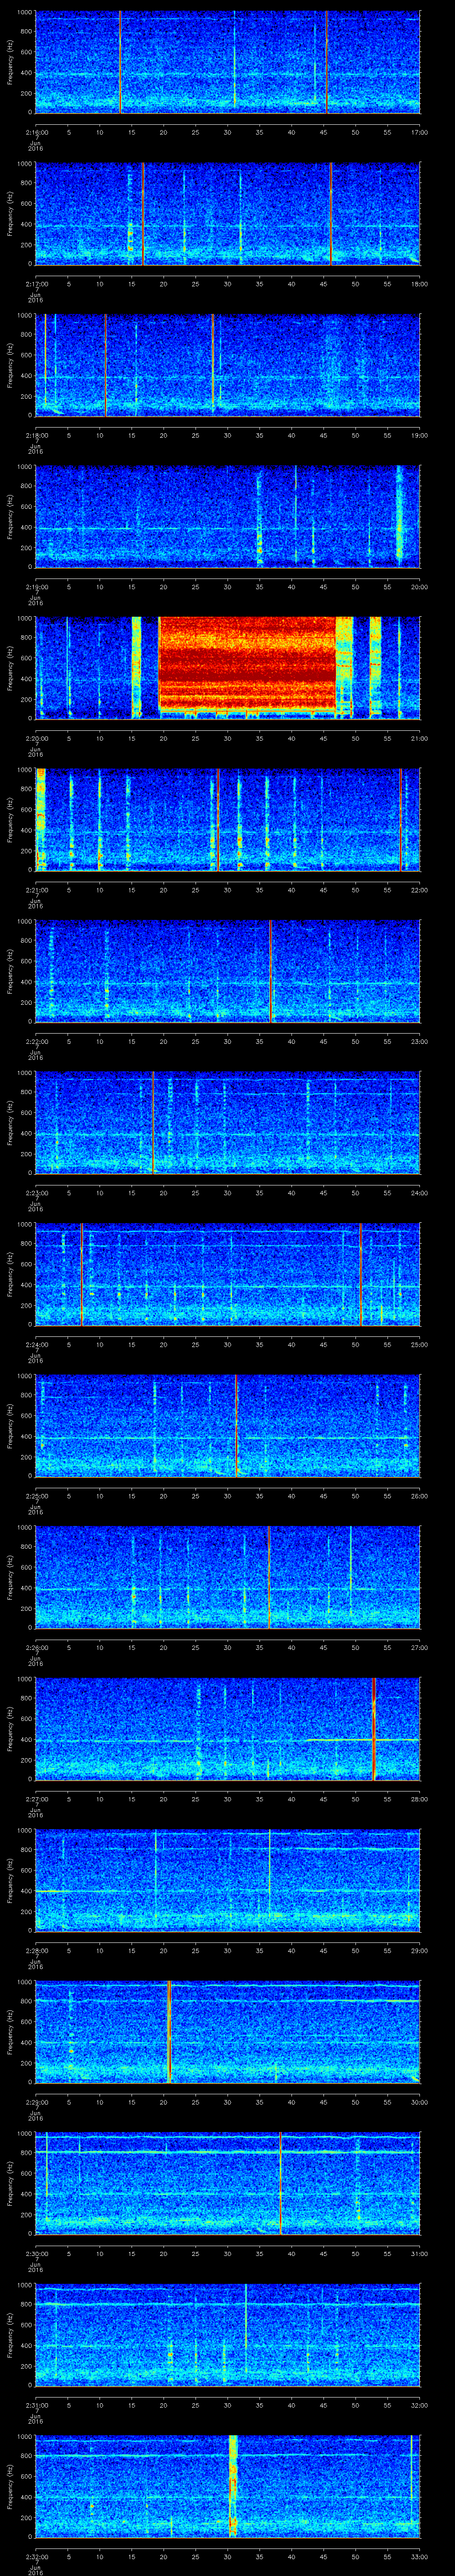
Task: Click the '20:00' end time label
Action: 420,587
